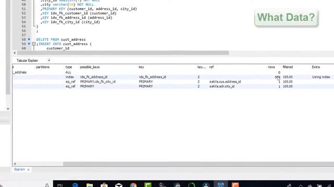Viewport: 334px width, 187px height.
Task: Click the 'PRIMARY KEY' definition code line
Action: tap(89, 9)
